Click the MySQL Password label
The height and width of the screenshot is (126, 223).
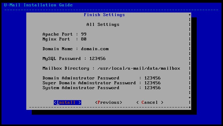(x=61, y=58)
